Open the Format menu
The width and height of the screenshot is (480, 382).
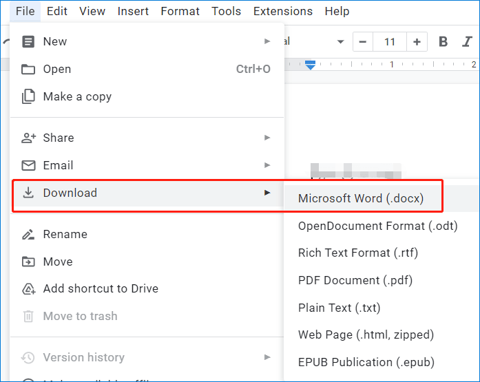click(180, 11)
